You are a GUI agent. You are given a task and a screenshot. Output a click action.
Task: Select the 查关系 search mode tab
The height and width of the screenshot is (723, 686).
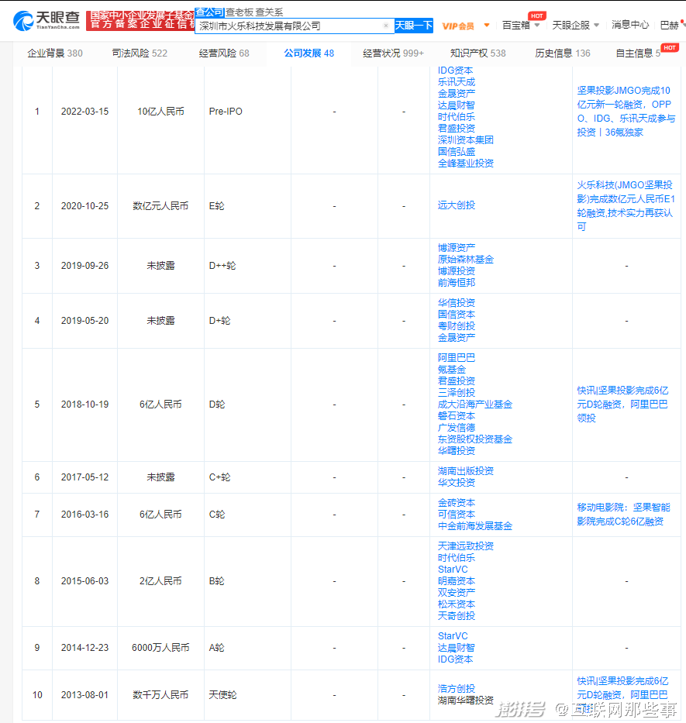269,12
